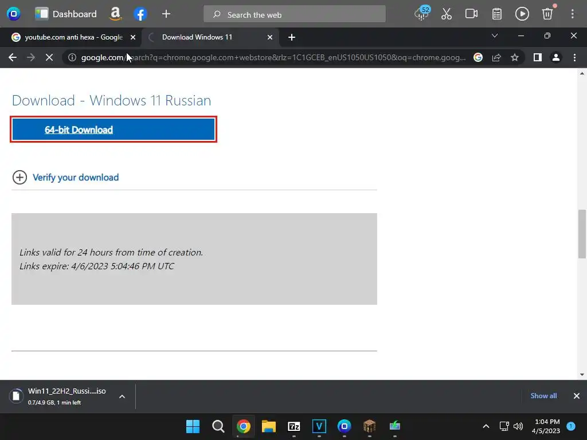Click the Search the web box

pyautogui.click(x=294, y=14)
